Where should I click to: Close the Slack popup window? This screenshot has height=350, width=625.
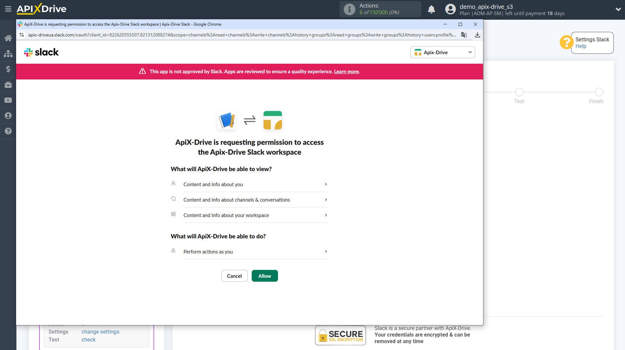475,24
